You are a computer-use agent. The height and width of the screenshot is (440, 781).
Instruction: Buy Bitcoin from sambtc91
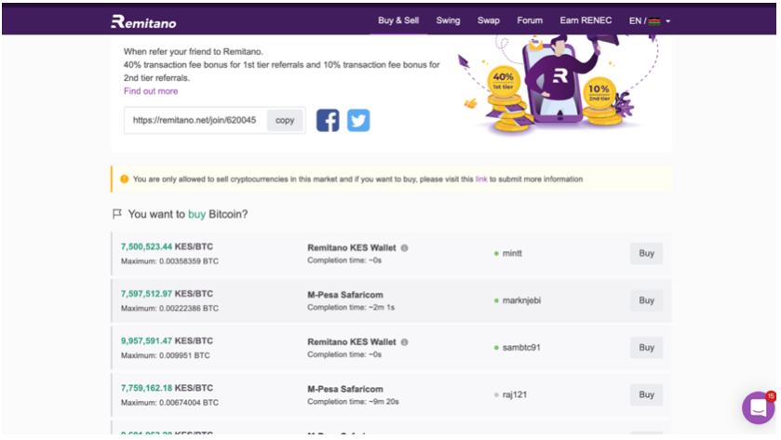pos(646,347)
